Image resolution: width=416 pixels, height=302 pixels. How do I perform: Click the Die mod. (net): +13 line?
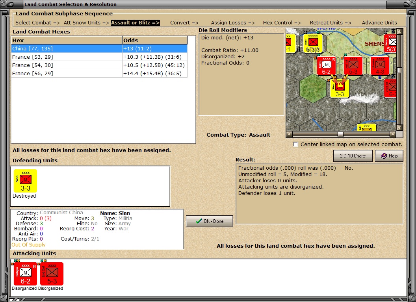(227, 38)
